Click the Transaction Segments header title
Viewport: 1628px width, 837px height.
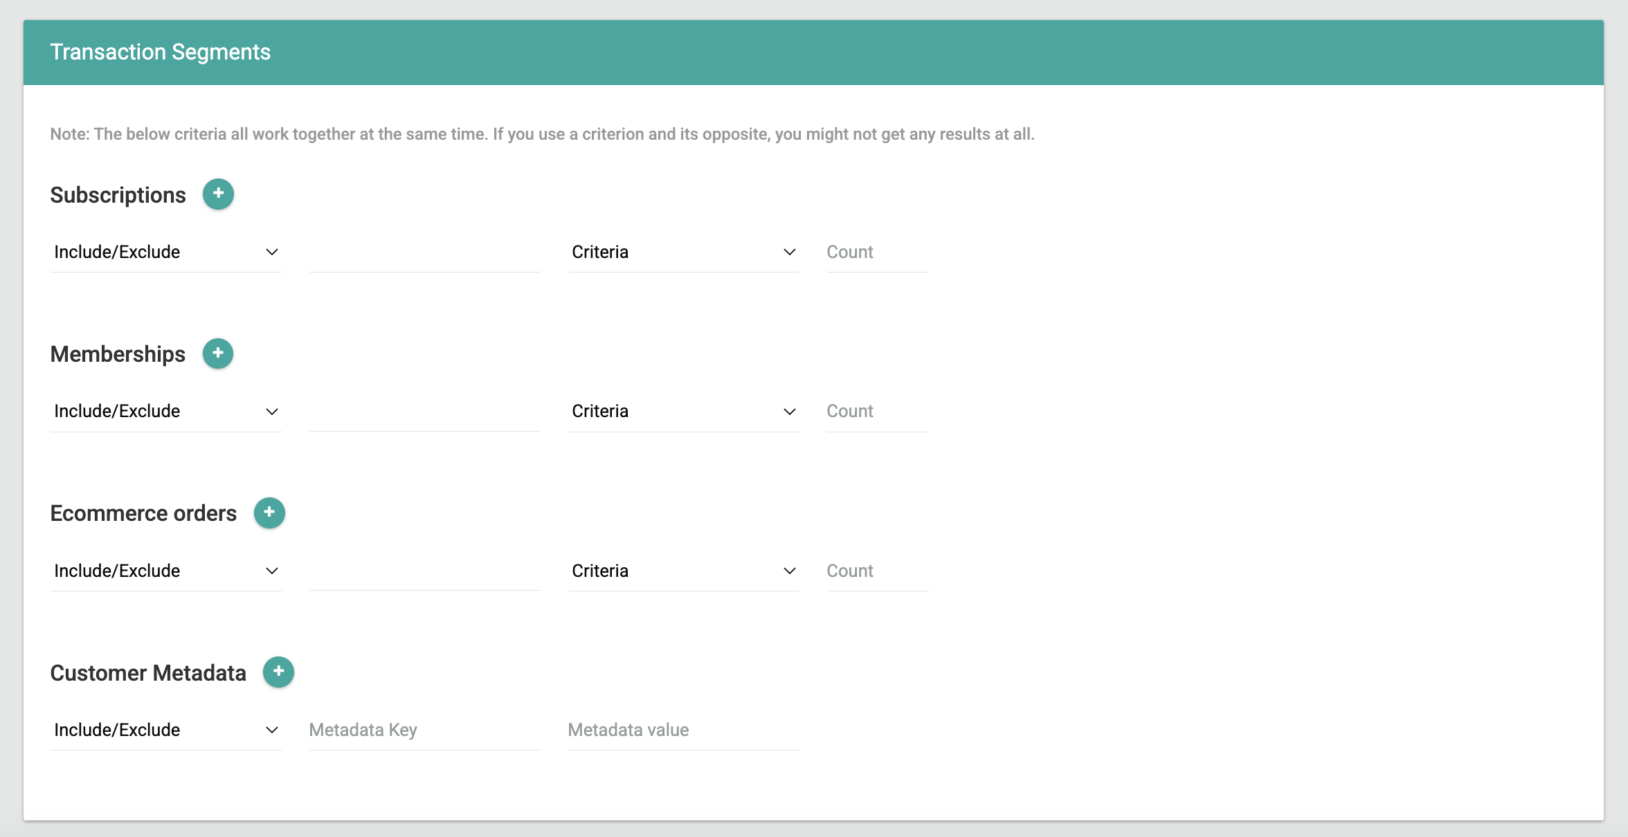(160, 52)
